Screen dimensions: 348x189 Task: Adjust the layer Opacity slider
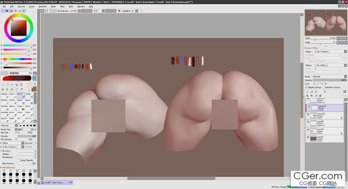click(x=329, y=80)
